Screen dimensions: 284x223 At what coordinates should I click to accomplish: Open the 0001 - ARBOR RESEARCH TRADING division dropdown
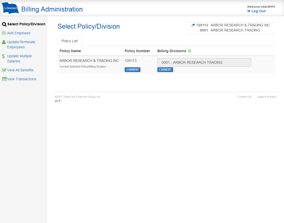point(204,62)
